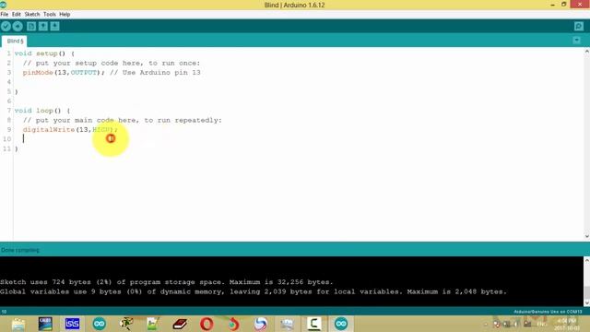Click the void loop() line

pyautogui.click(x=42, y=111)
